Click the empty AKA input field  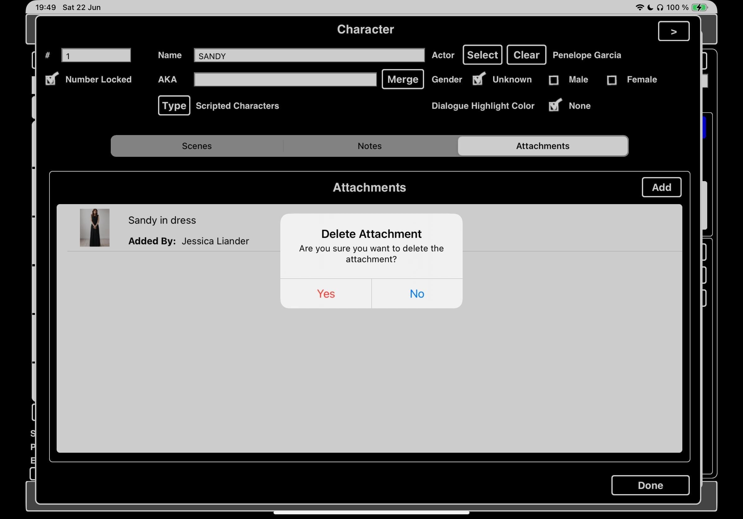[285, 80]
